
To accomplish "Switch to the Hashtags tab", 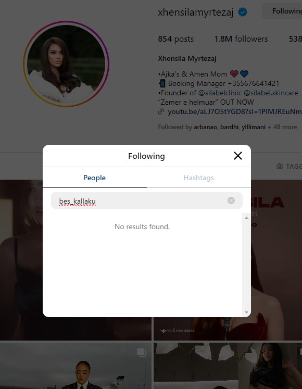I will [198, 178].
